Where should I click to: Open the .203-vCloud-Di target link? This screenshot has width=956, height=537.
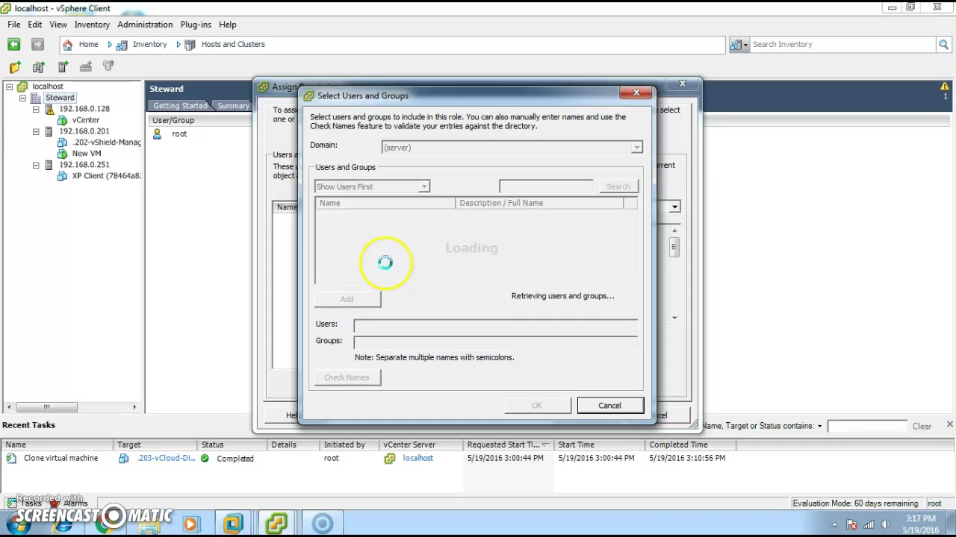click(x=166, y=459)
